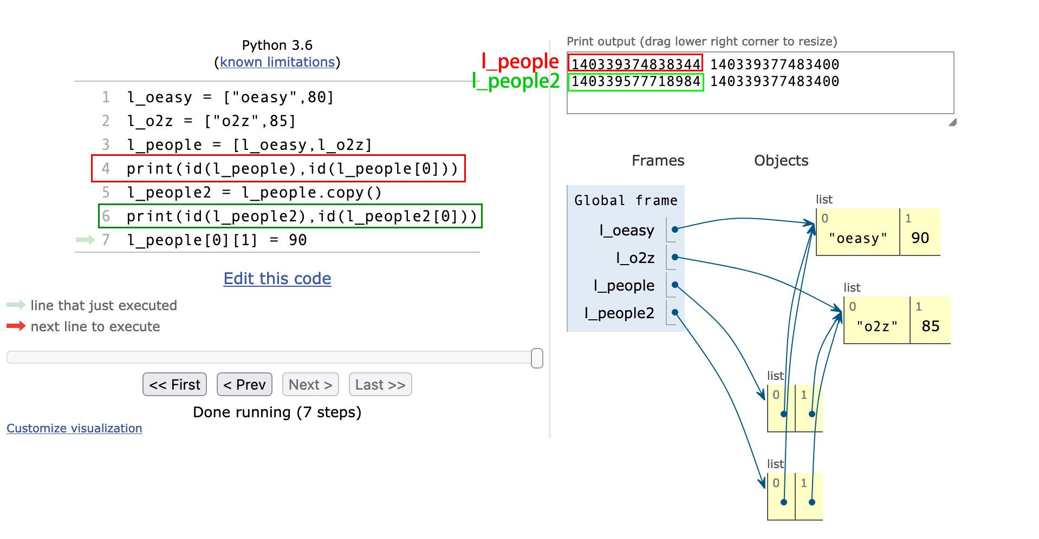The width and height of the screenshot is (1039, 539).
Task: Click index 0 cell of bottom list
Action: click(x=781, y=496)
